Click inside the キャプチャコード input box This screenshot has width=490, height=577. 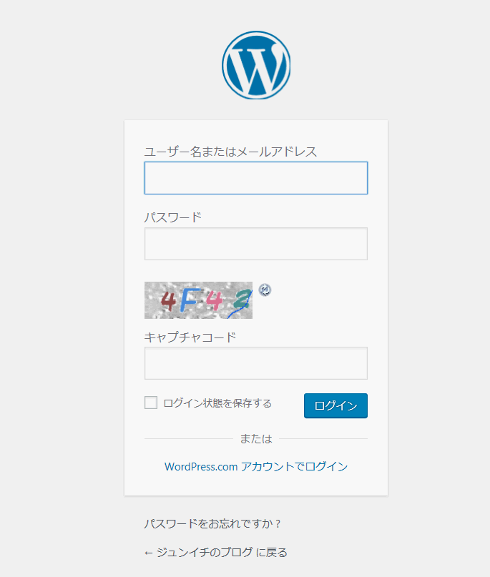[256, 363]
